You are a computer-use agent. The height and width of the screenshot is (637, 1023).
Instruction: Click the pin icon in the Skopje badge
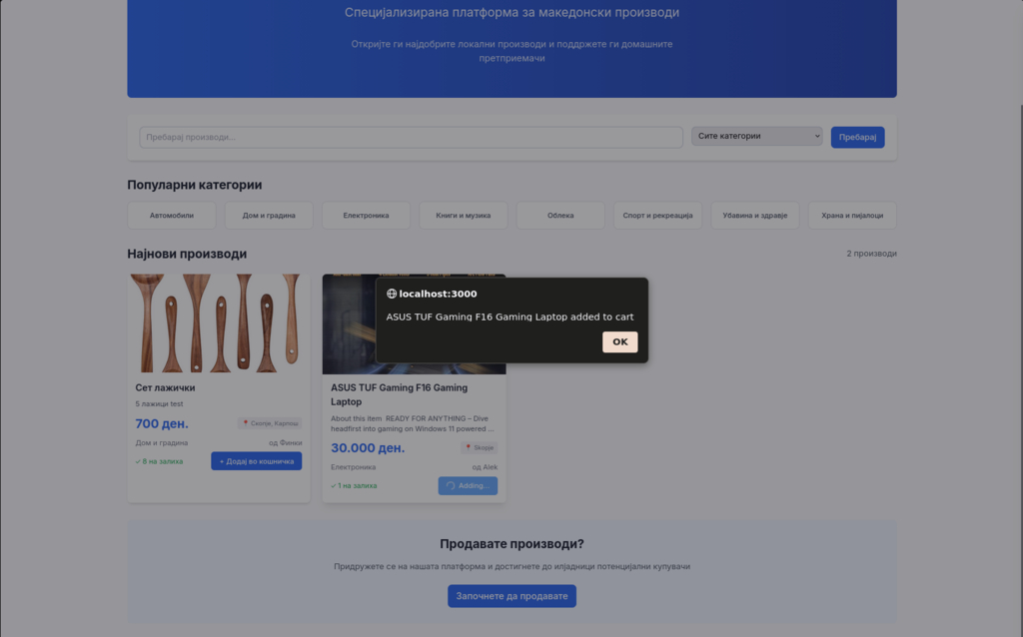pos(469,448)
